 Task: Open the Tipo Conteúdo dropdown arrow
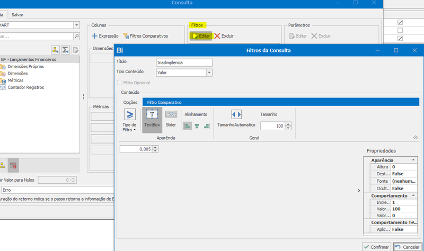[209, 73]
